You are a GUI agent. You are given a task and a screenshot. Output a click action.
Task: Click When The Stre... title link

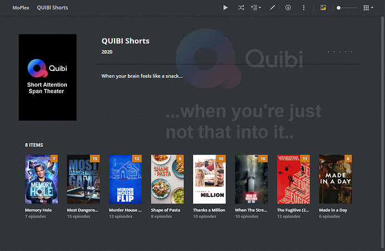pos(251,210)
